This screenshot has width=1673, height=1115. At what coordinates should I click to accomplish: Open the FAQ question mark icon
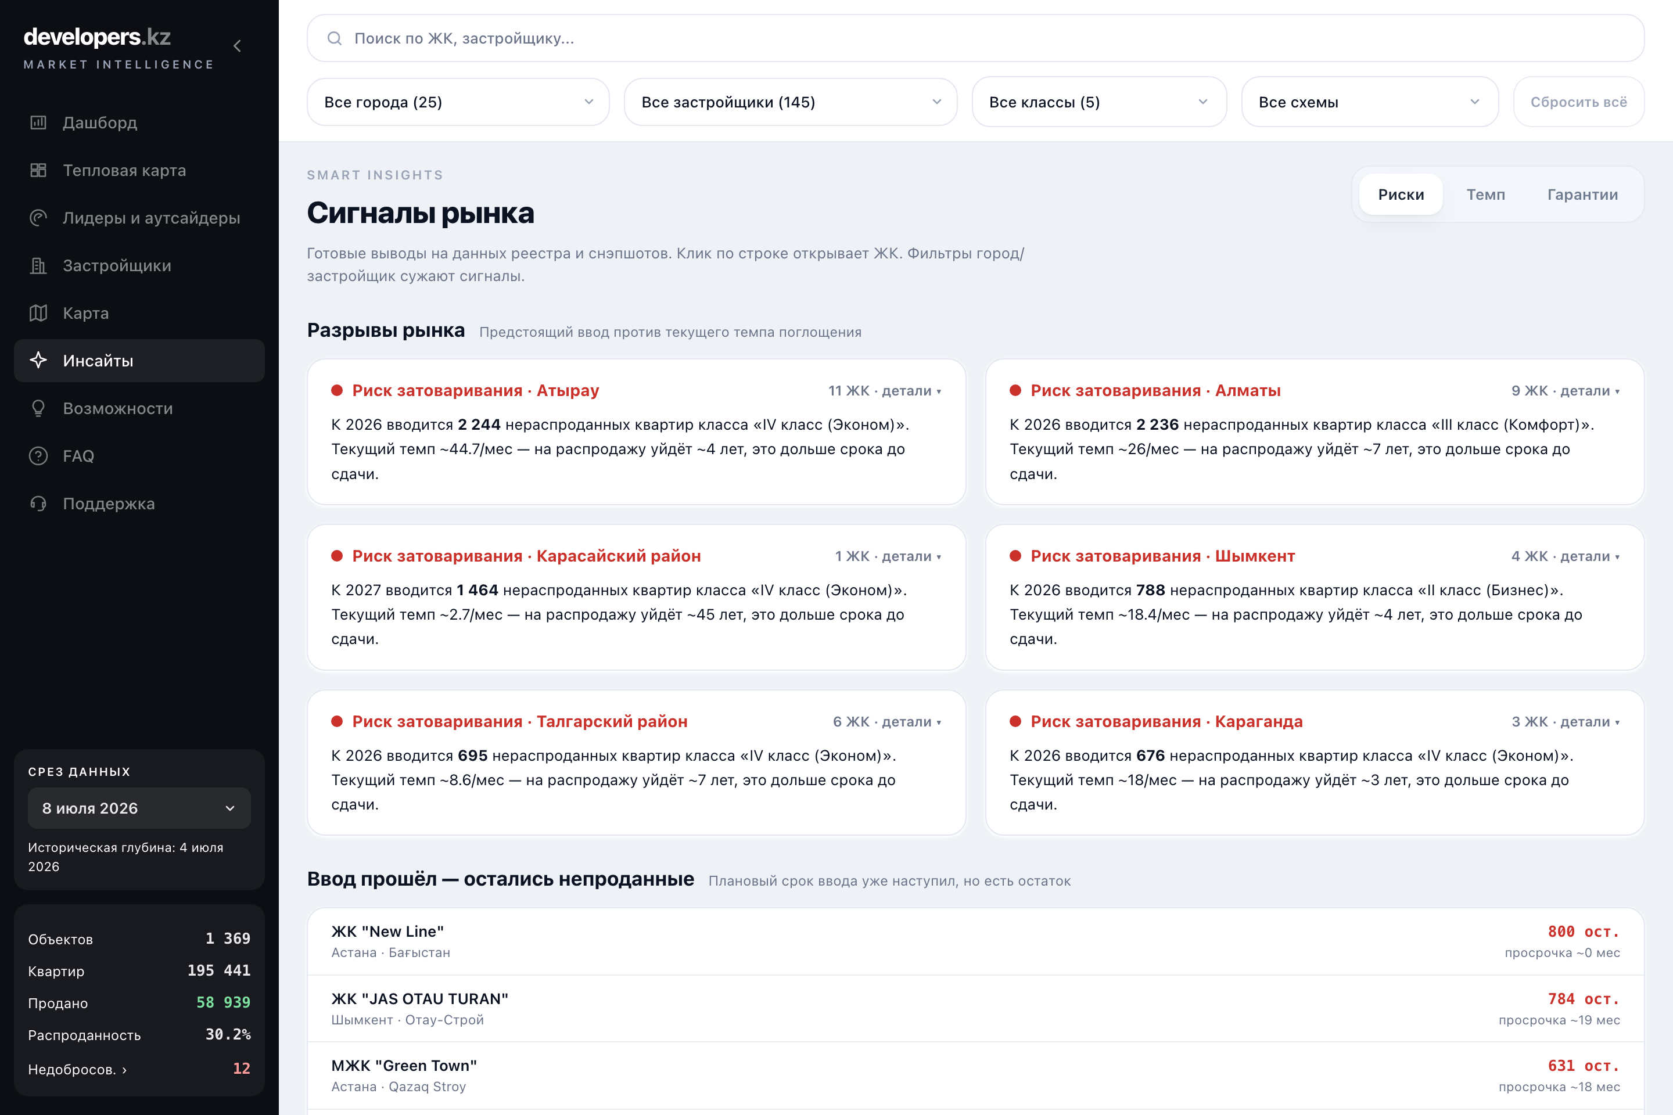coord(38,456)
